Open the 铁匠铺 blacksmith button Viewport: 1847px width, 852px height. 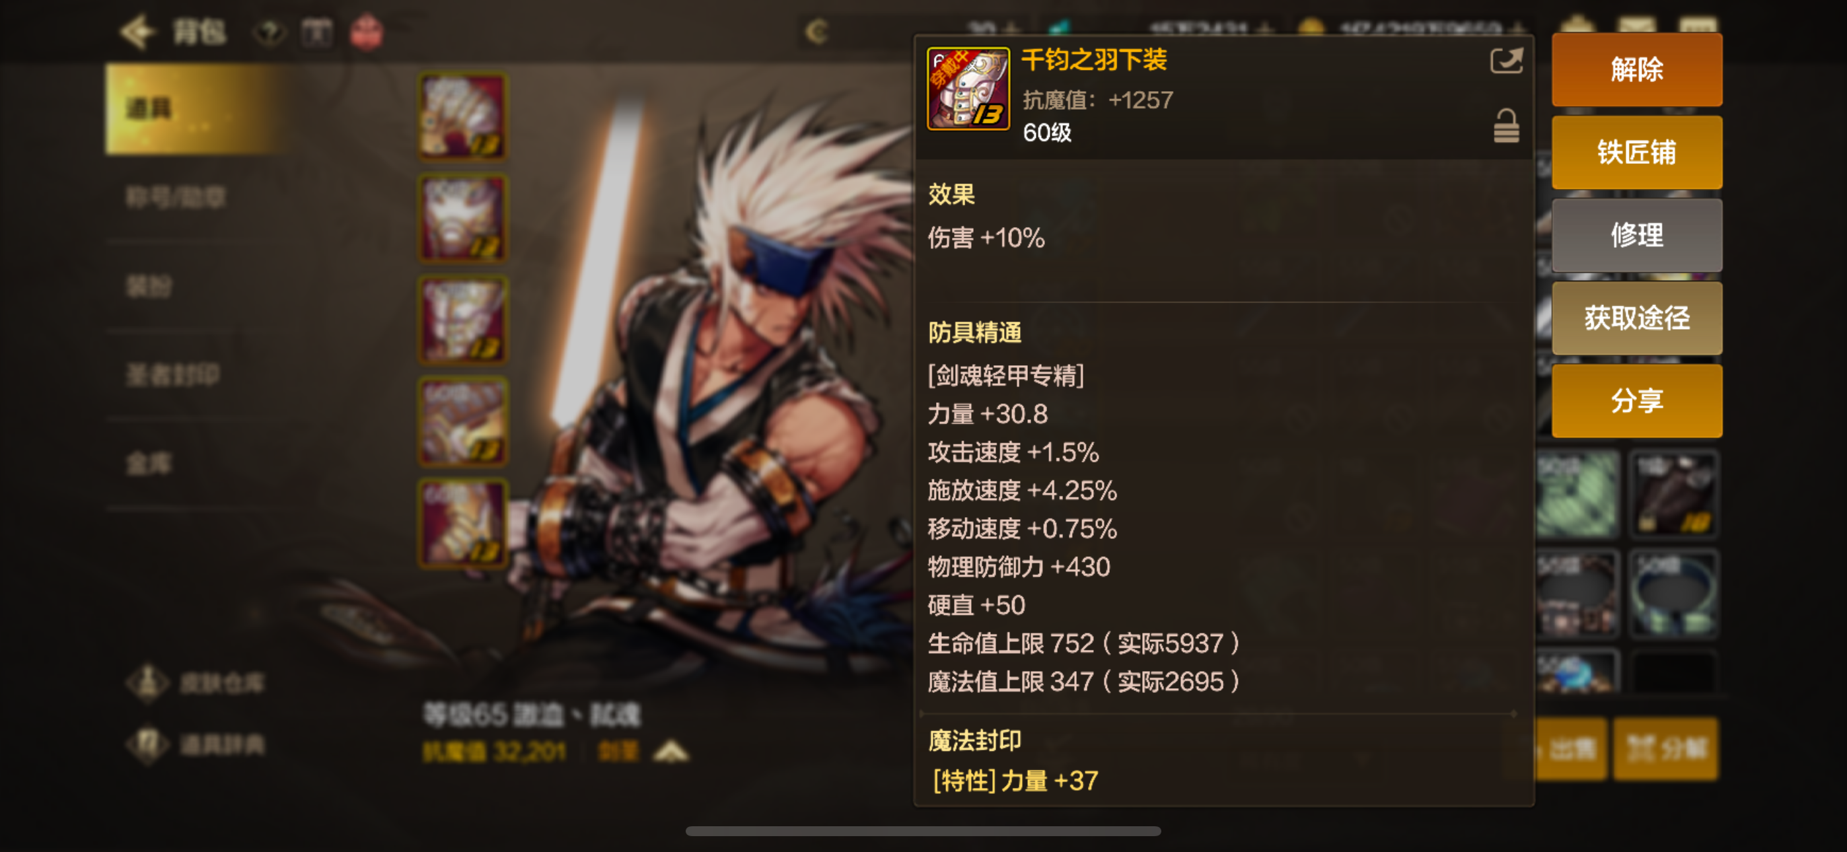point(1637,152)
